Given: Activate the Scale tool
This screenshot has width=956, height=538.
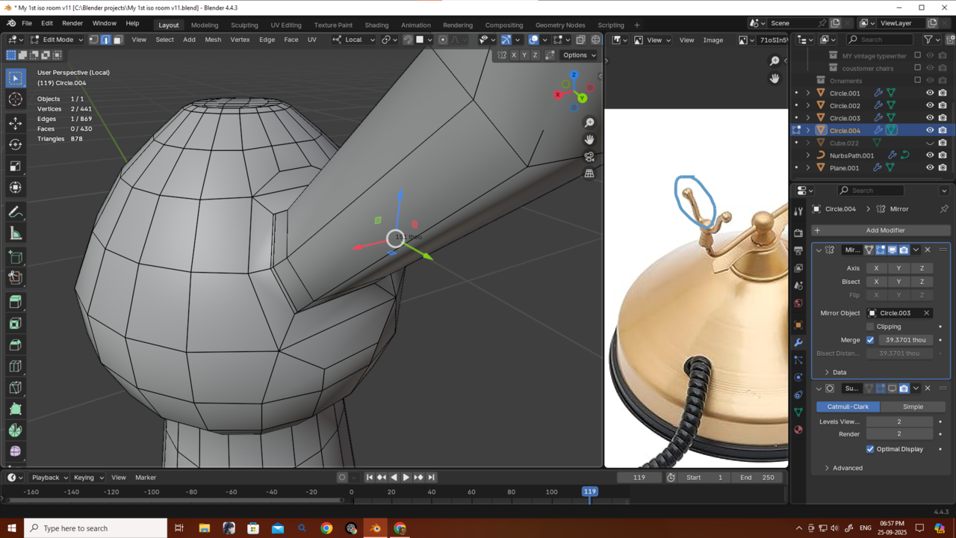Looking at the screenshot, I should 15,166.
